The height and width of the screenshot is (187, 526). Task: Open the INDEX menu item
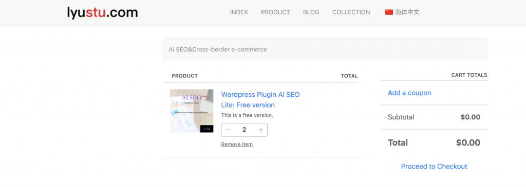tap(239, 12)
